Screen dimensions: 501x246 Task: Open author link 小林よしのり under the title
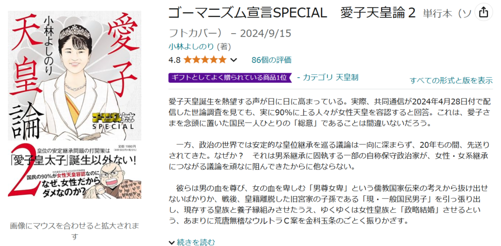(191, 46)
